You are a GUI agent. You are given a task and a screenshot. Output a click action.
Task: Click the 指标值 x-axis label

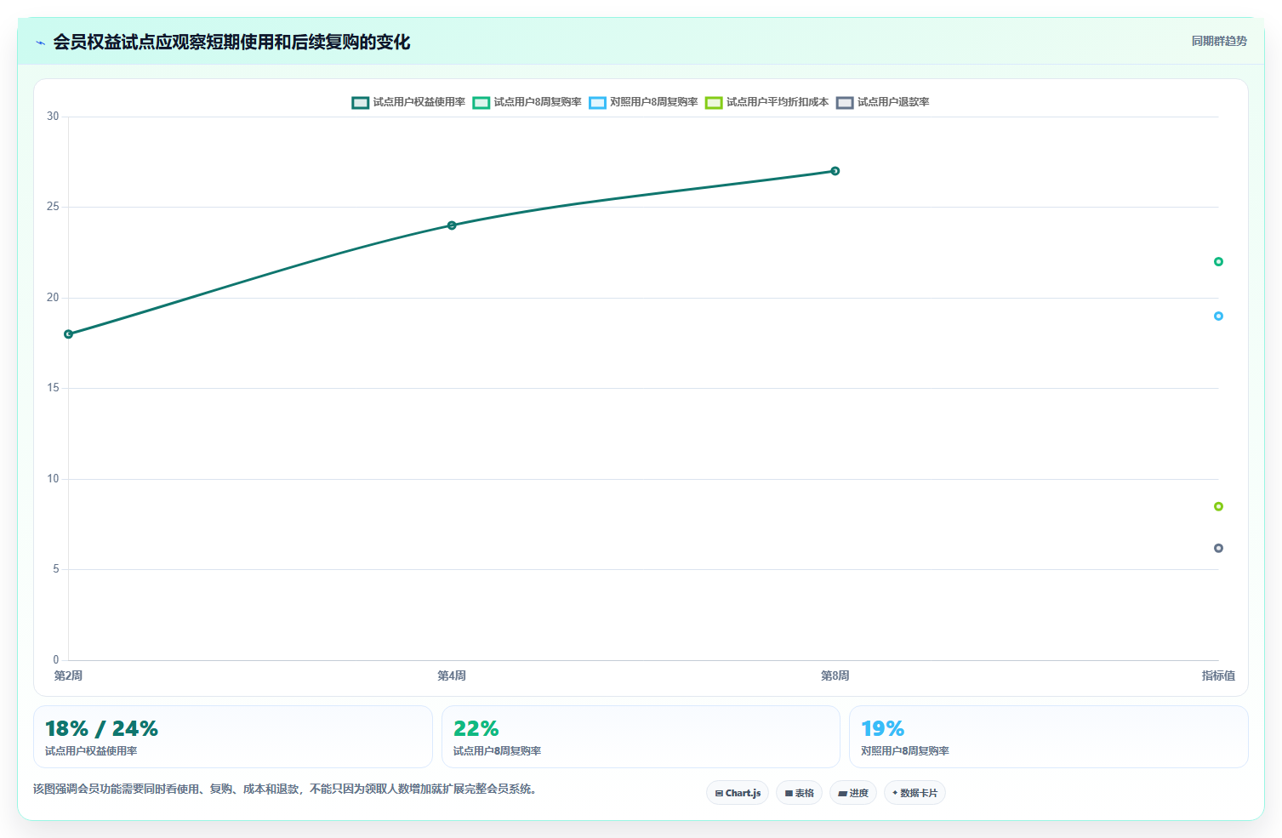pyautogui.click(x=1218, y=676)
